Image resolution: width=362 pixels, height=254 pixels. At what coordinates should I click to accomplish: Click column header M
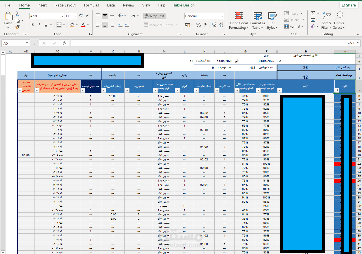click(164, 52)
